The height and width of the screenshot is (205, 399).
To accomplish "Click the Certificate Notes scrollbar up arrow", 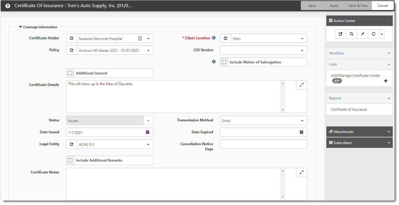I will coord(283,171).
